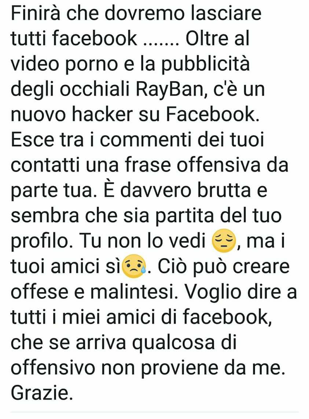
Task: Click the pensive face emoji after "vedi"
Action: click(224, 241)
